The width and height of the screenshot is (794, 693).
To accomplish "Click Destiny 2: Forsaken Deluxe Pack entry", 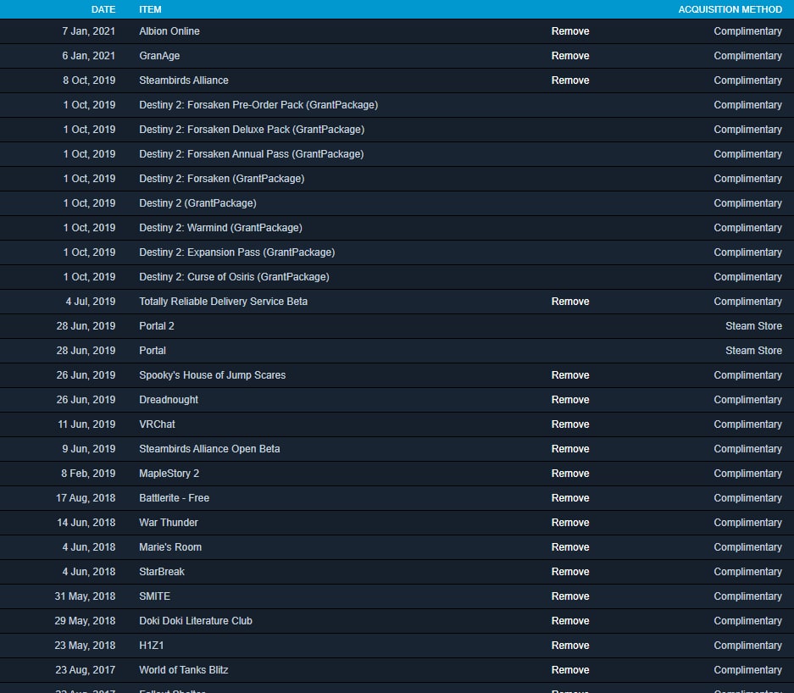I will click(x=252, y=130).
